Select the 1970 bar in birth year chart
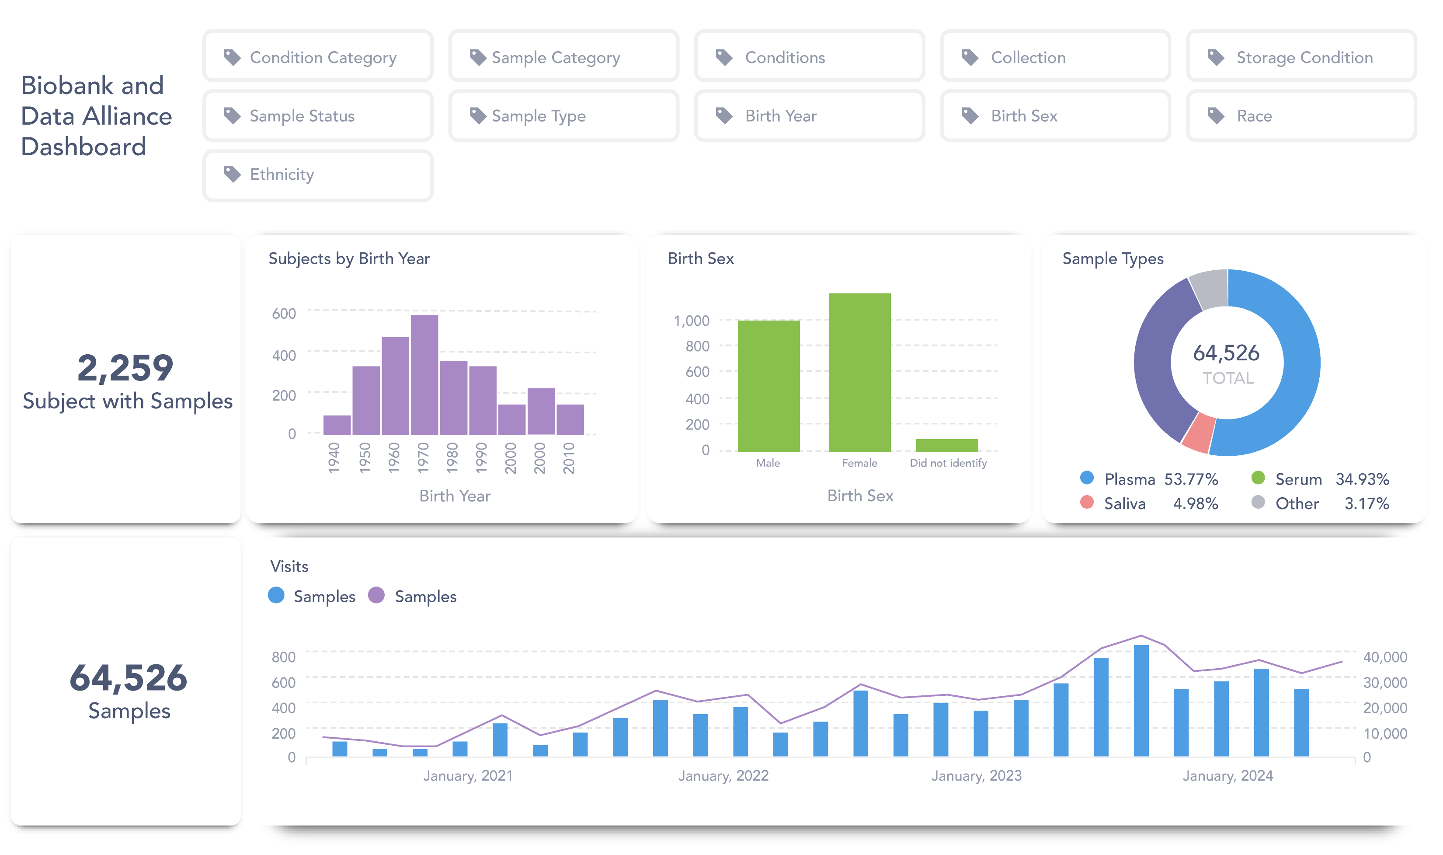The image size is (1443, 855). [x=424, y=374]
